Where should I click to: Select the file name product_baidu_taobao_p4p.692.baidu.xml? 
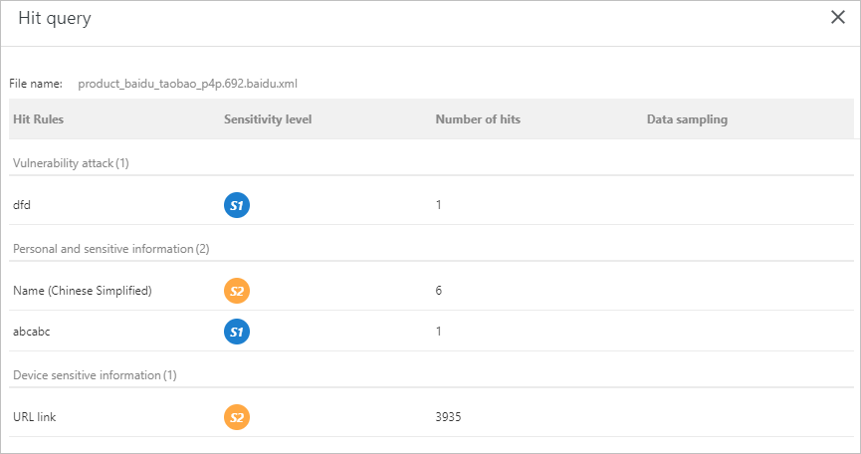[188, 84]
